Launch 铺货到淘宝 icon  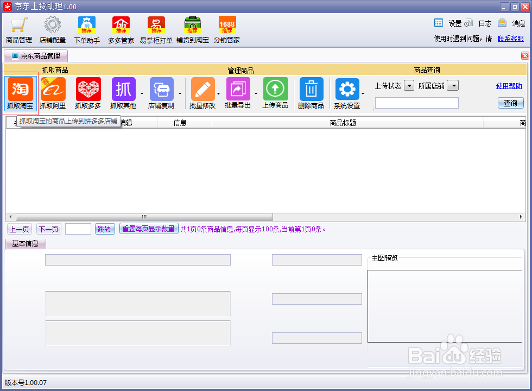[x=193, y=30]
